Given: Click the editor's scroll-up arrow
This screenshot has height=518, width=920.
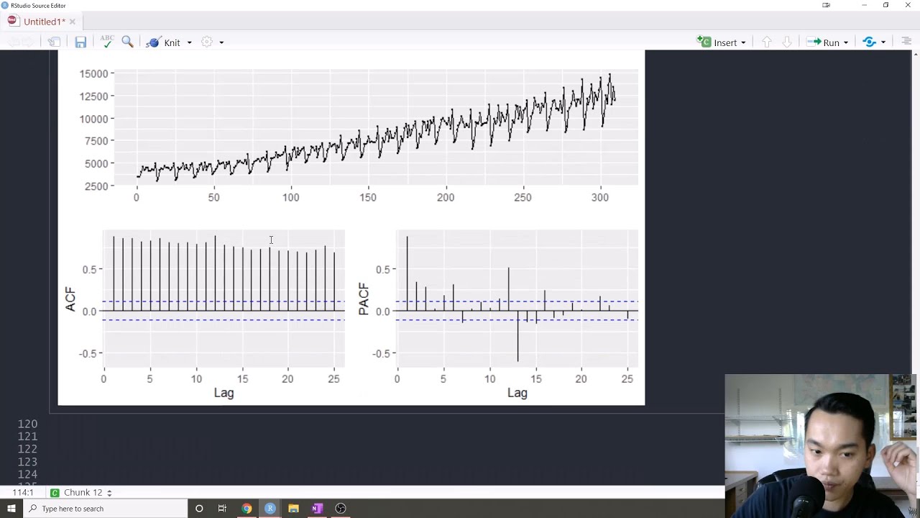Looking at the screenshot, I should click(x=915, y=55).
